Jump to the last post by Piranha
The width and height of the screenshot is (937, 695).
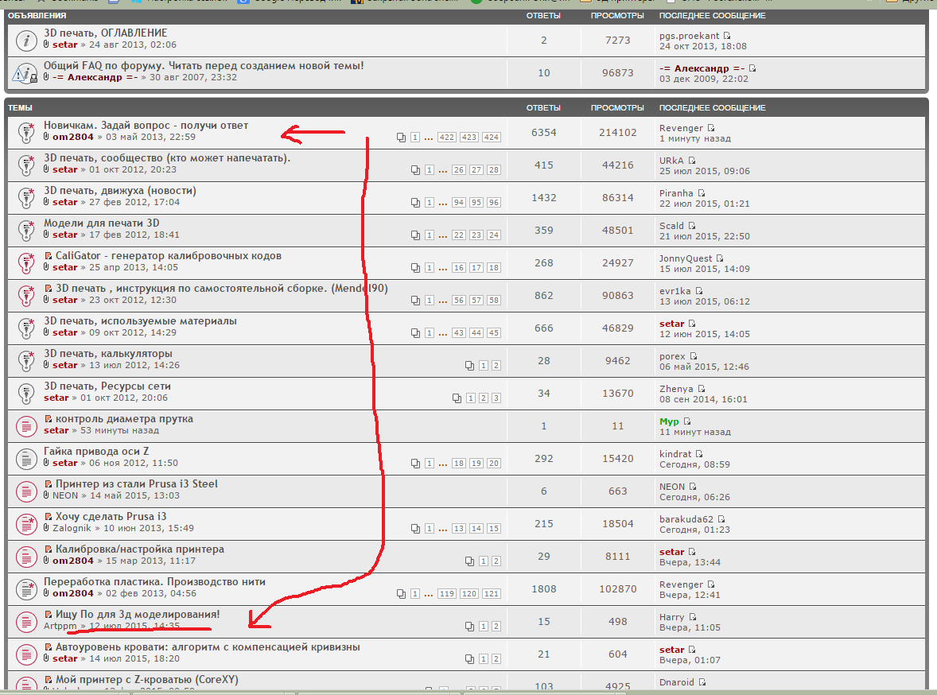(702, 193)
